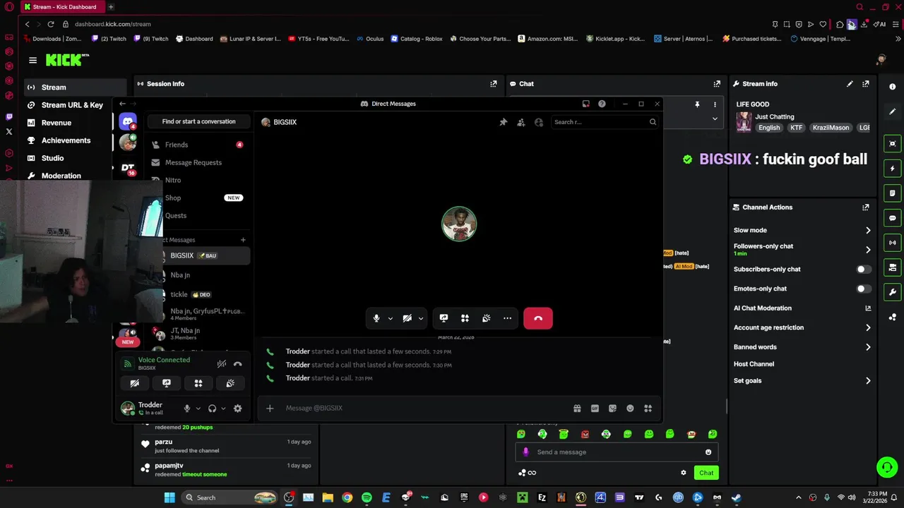The image size is (904, 508).
Task: Open the GIF picker in message box
Action: point(595,408)
